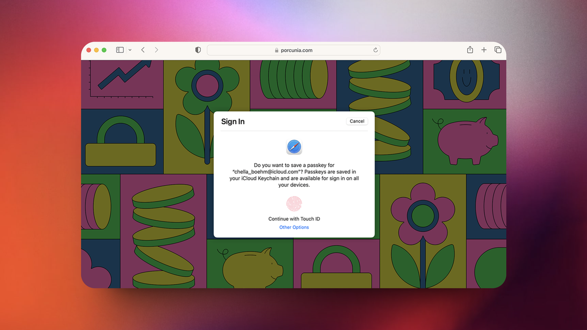Show the Safari sidebar

(120, 50)
